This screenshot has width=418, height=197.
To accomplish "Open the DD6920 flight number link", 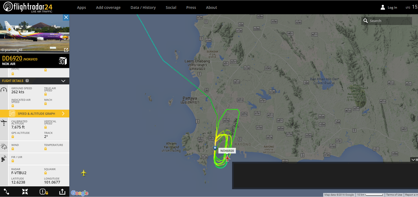I will pos(12,58).
